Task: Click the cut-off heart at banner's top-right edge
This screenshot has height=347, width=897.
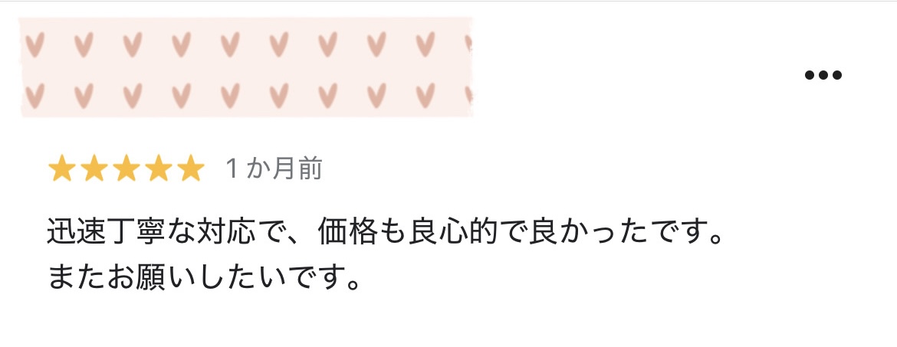Action: (x=468, y=44)
